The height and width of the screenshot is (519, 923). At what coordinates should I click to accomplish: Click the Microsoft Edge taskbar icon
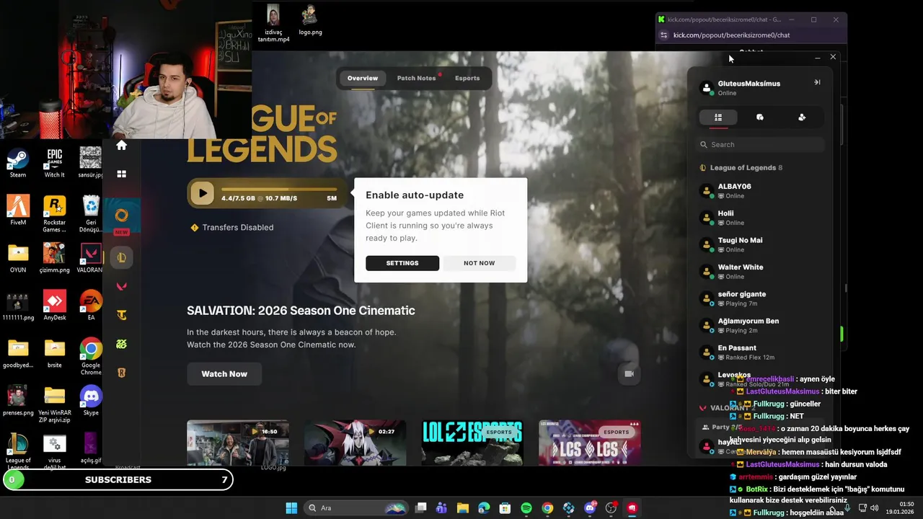click(484, 508)
